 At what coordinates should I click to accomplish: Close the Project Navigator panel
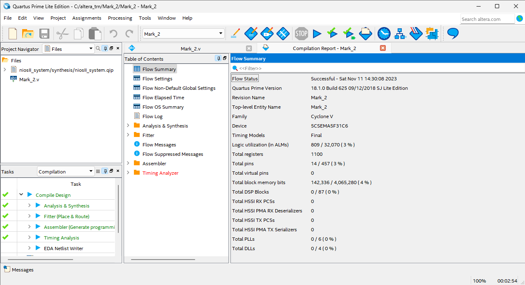tap(118, 48)
